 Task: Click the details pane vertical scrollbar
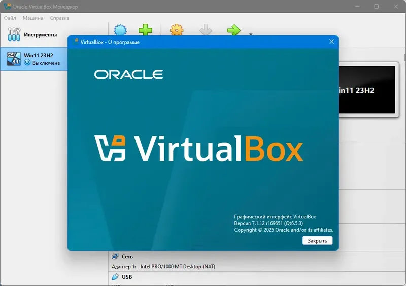(404, 57)
